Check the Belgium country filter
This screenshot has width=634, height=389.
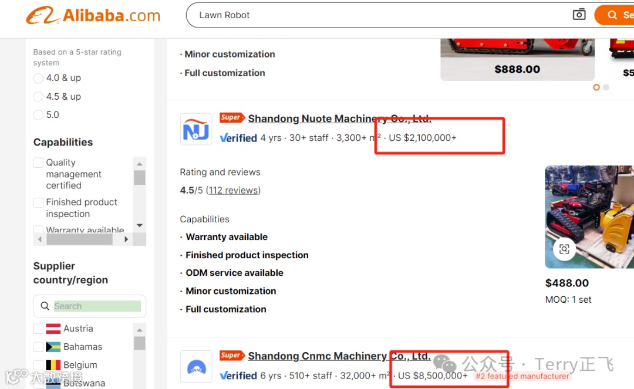coord(38,365)
